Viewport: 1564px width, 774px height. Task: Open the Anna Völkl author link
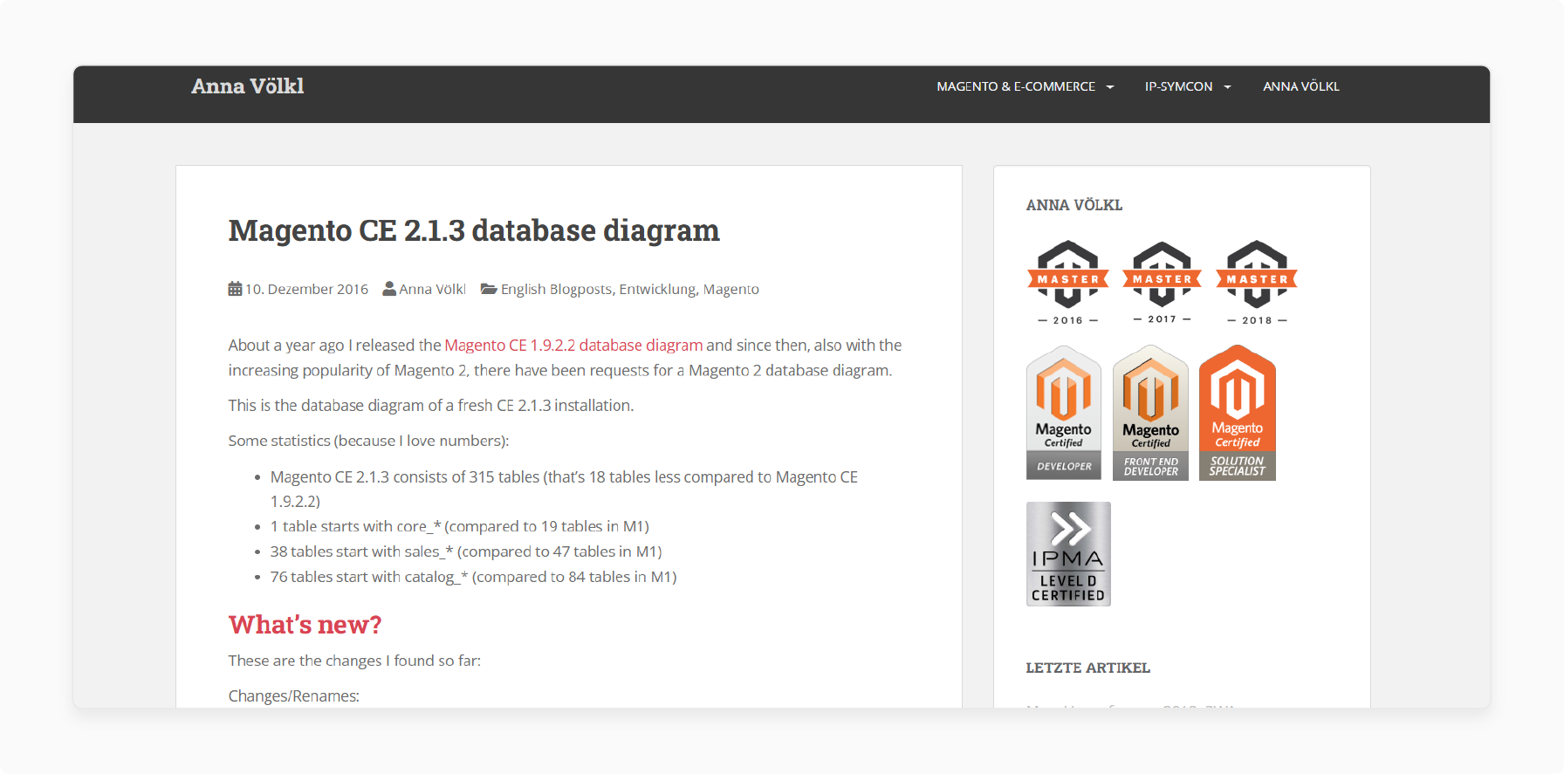pyautogui.click(x=432, y=289)
